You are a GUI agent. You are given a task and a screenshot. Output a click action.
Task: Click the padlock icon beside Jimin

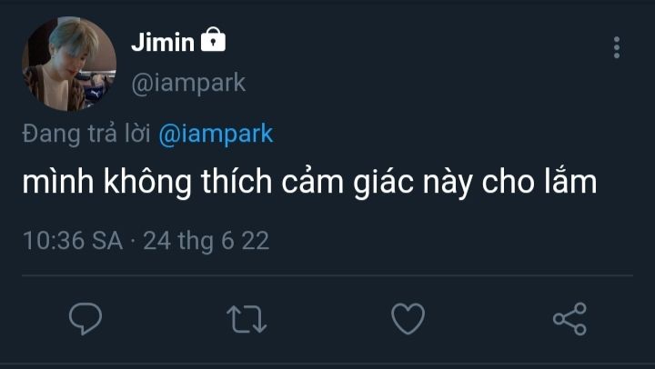pos(213,40)
